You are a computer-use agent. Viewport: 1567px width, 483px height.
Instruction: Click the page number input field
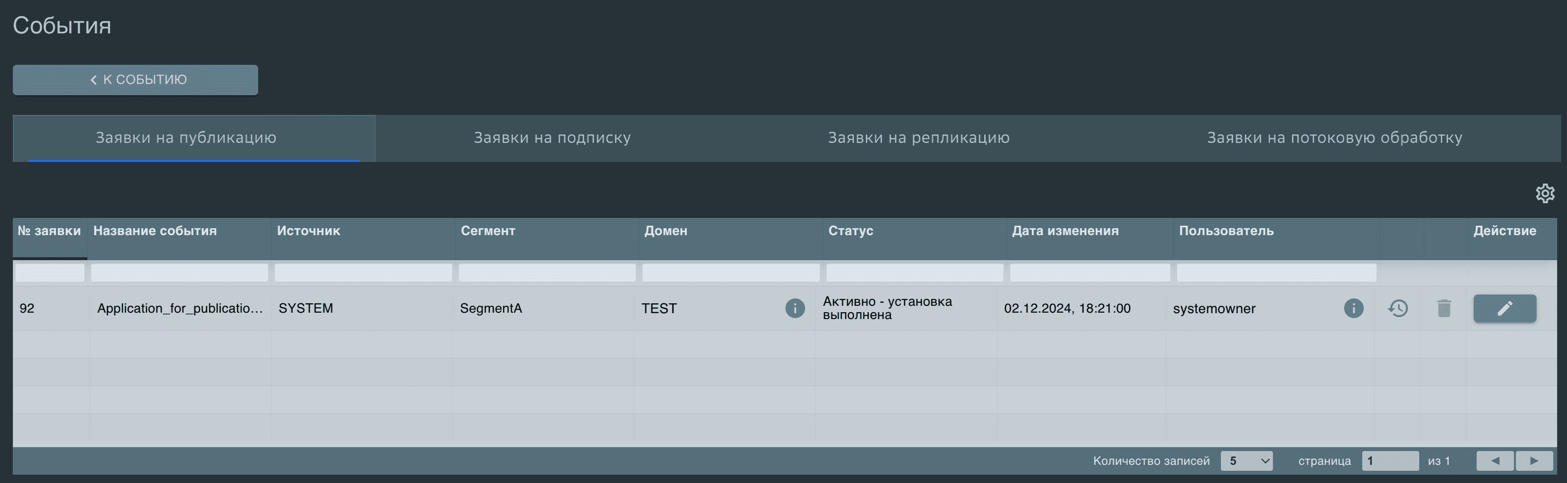pyautogui.click(x=1389, y=460)
